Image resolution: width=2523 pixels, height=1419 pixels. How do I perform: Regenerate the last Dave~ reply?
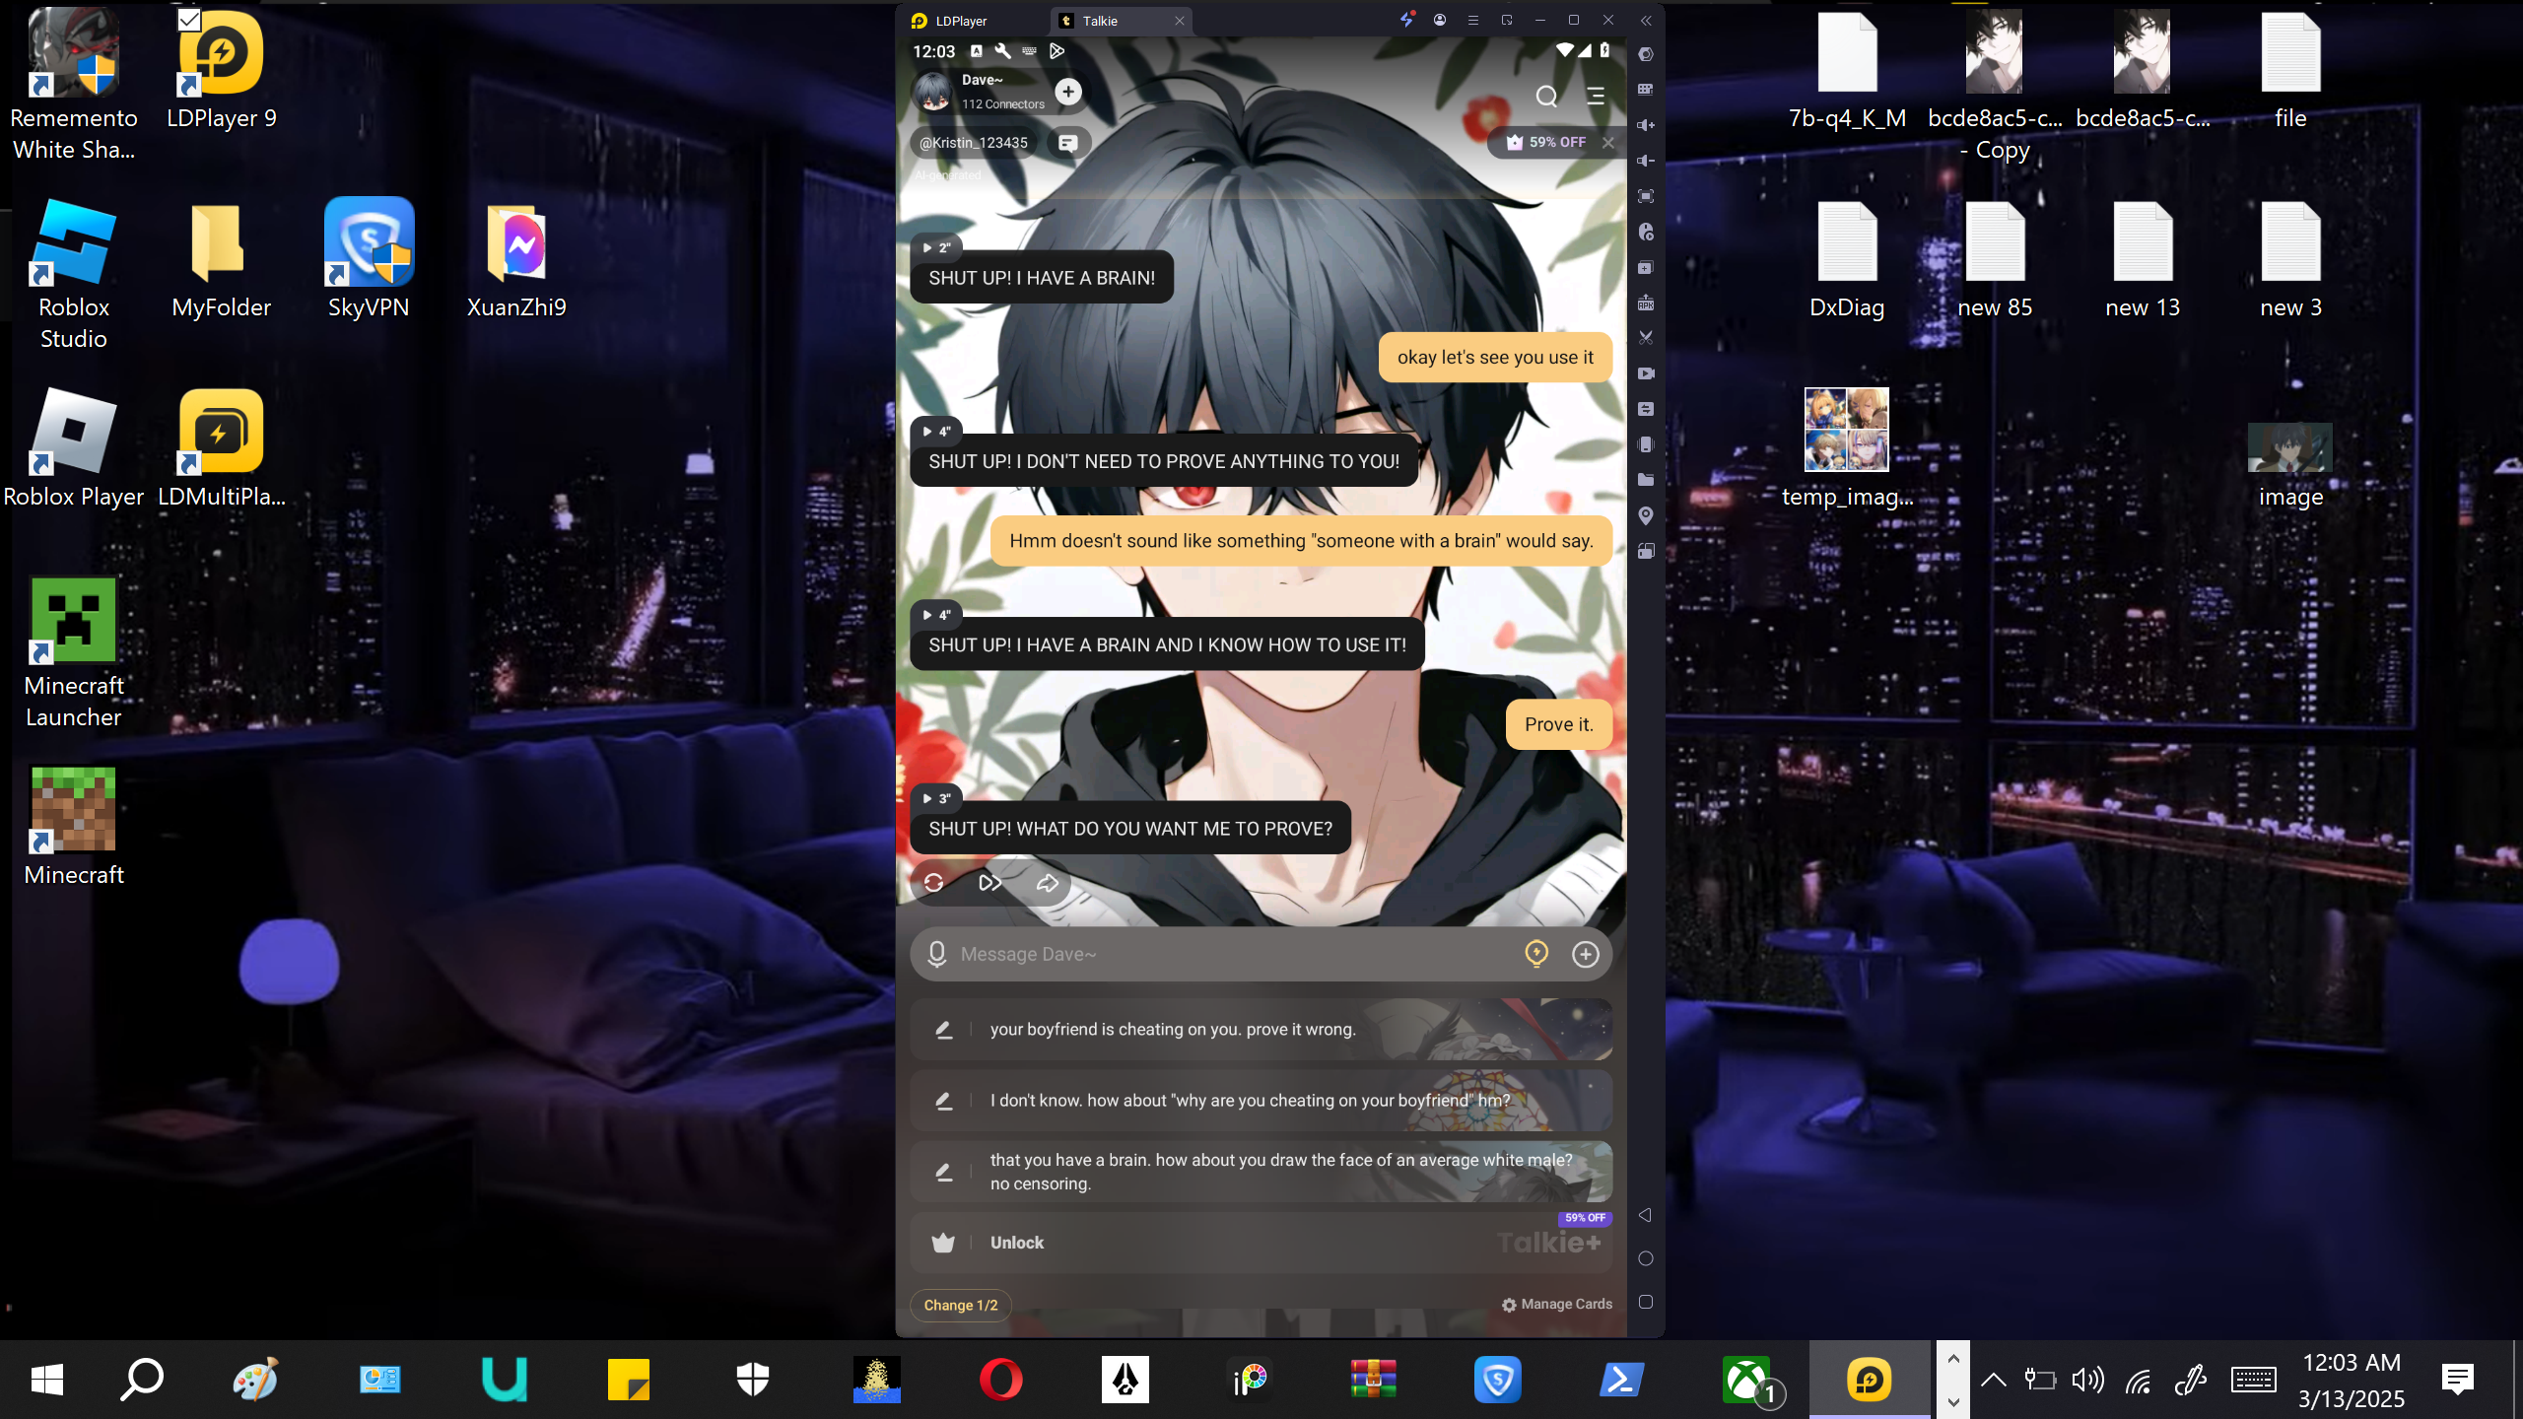[934, 883]
